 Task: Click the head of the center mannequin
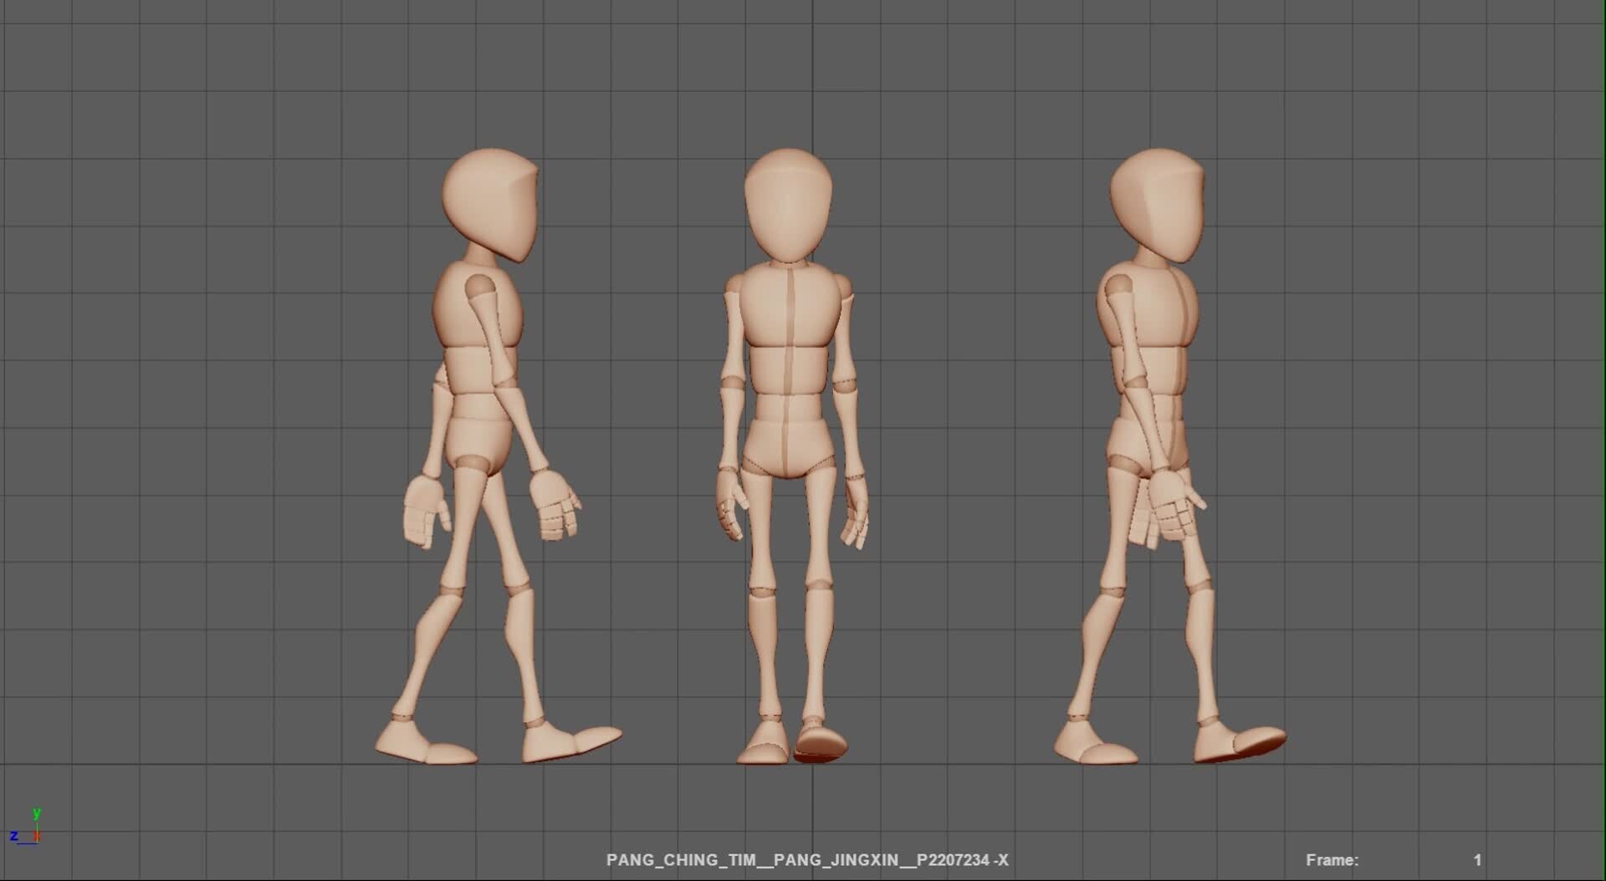tap(786, 201)
